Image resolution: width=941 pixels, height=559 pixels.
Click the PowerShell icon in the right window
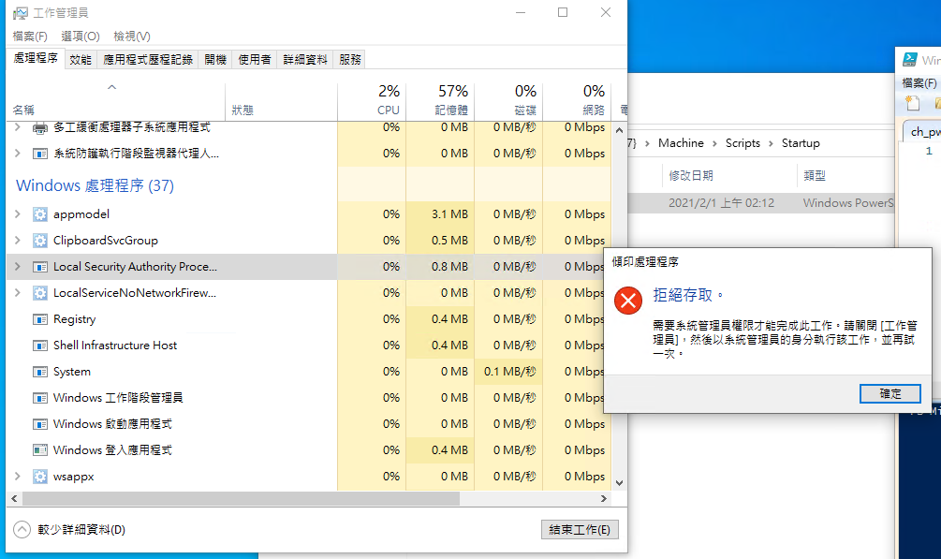coord(910,59)
